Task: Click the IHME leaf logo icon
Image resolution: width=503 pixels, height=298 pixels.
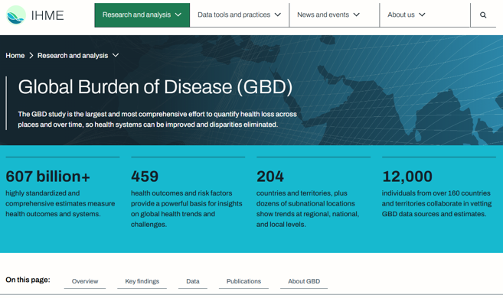Action: [16, 15]
